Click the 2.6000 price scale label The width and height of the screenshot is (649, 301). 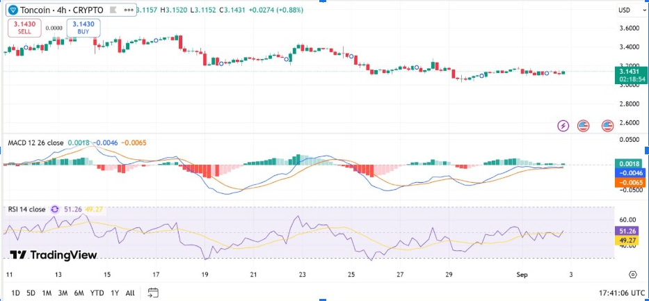630,123
